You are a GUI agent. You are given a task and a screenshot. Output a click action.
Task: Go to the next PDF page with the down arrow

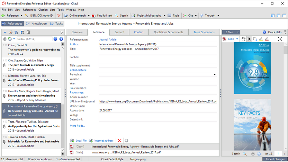click(259, 154)
